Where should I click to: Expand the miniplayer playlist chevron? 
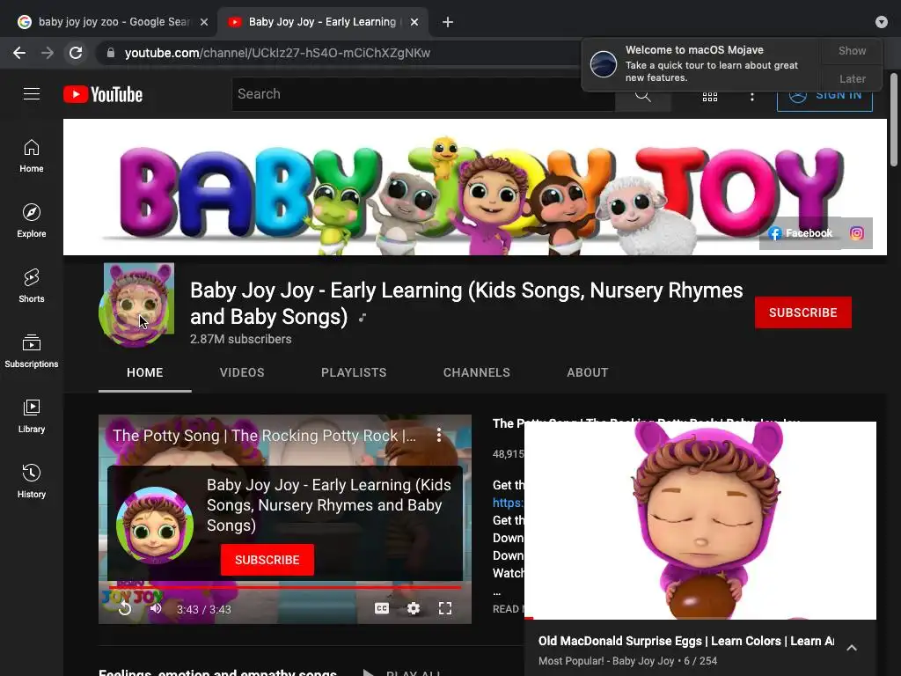coord(852,648)
